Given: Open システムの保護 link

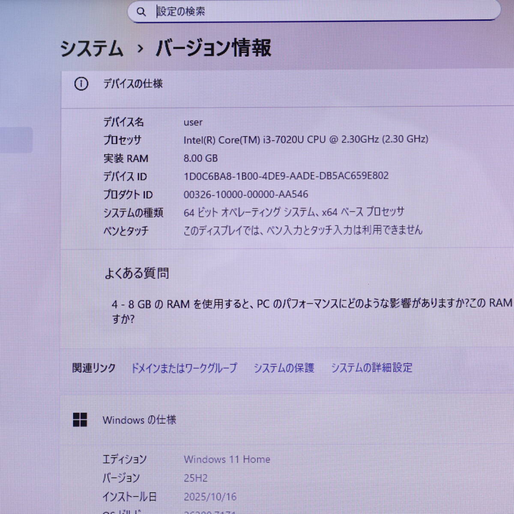Looking at the screenshot, I should pos(284,368).
